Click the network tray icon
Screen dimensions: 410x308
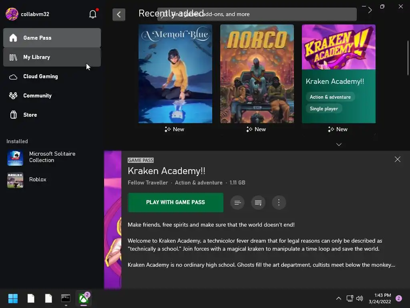(350, 298)
